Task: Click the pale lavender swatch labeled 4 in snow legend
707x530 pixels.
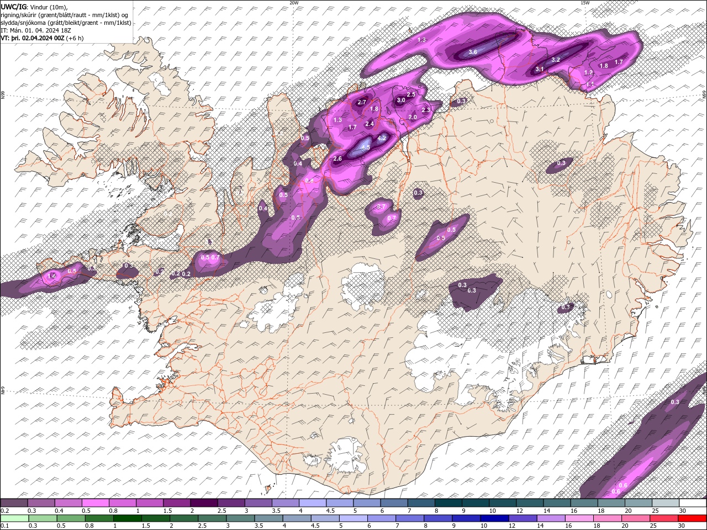Action: pyautogui.click(x=313, y=503)
